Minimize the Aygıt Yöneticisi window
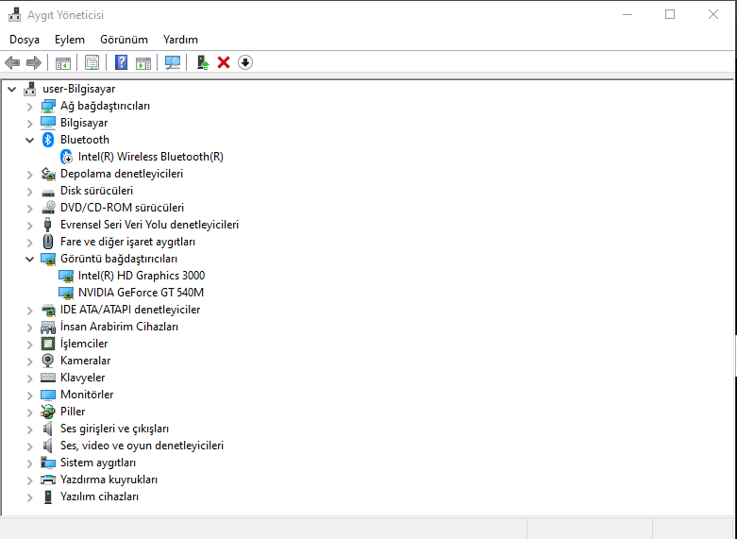 coord(627,14)
